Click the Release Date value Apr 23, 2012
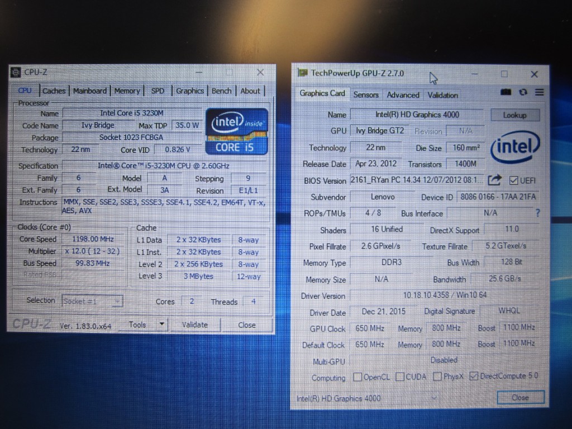The image size is (572, 429). click(x=376, y=164)
